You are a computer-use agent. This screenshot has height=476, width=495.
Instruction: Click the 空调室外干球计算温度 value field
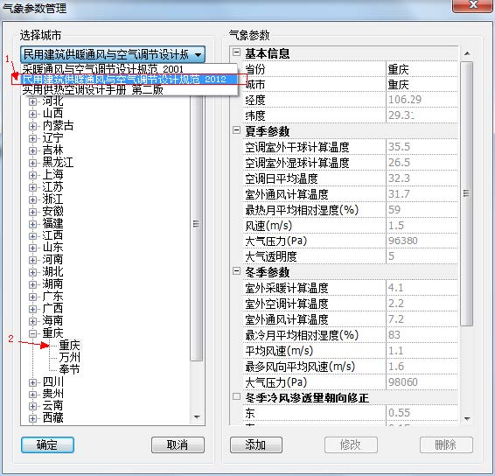[x=422, y=147]
